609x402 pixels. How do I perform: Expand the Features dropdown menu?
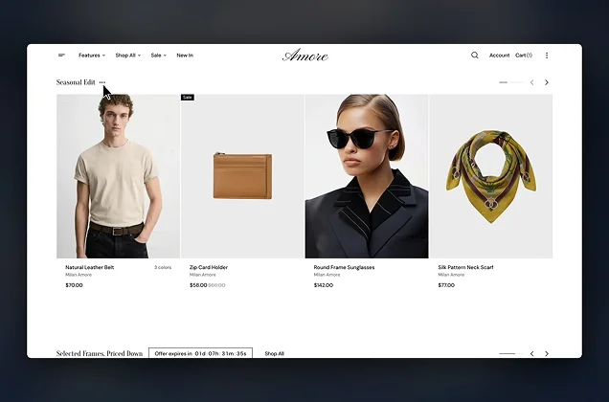coord(92,56)
